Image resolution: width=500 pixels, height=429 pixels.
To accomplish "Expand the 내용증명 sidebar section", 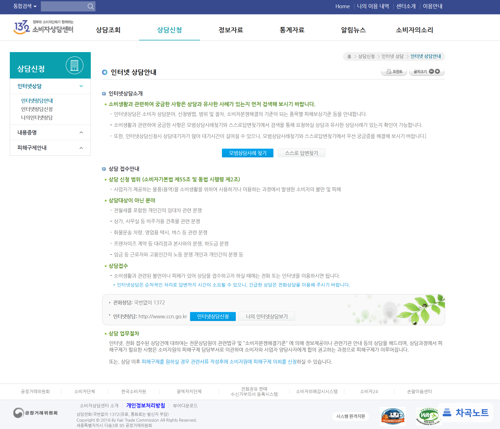I will tap(50, 133).
